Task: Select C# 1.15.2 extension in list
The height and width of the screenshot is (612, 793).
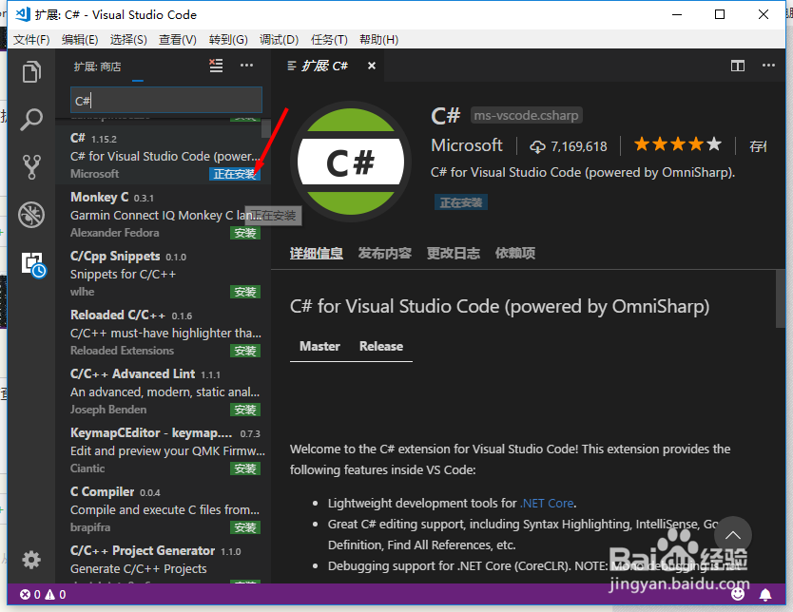Action: (163, 155)
